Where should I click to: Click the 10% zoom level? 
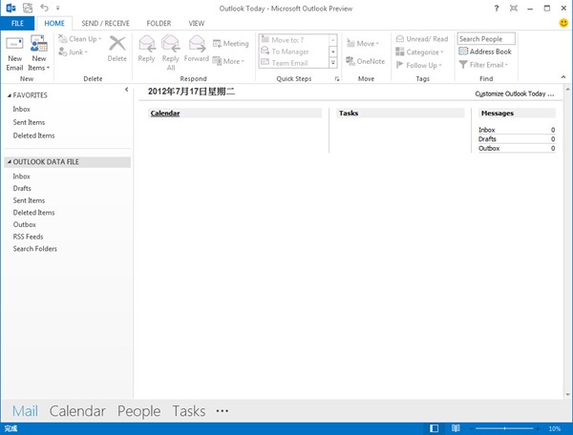(x=554, y=428)
